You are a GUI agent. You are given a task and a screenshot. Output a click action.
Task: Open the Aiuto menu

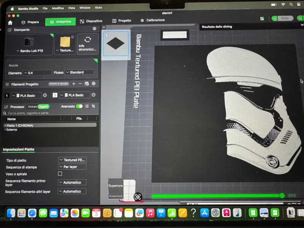click(98, 8)
